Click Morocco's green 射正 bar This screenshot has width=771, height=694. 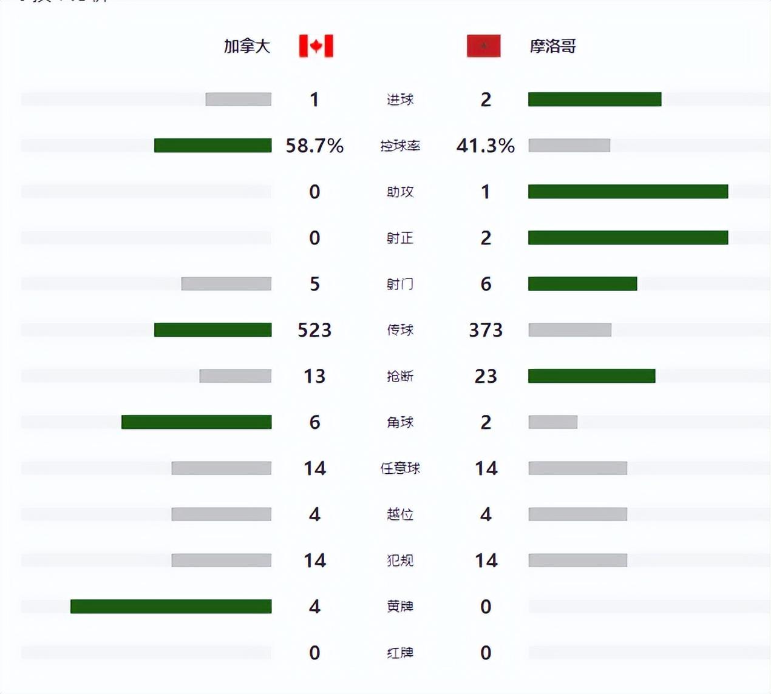(x=628, y=238)
